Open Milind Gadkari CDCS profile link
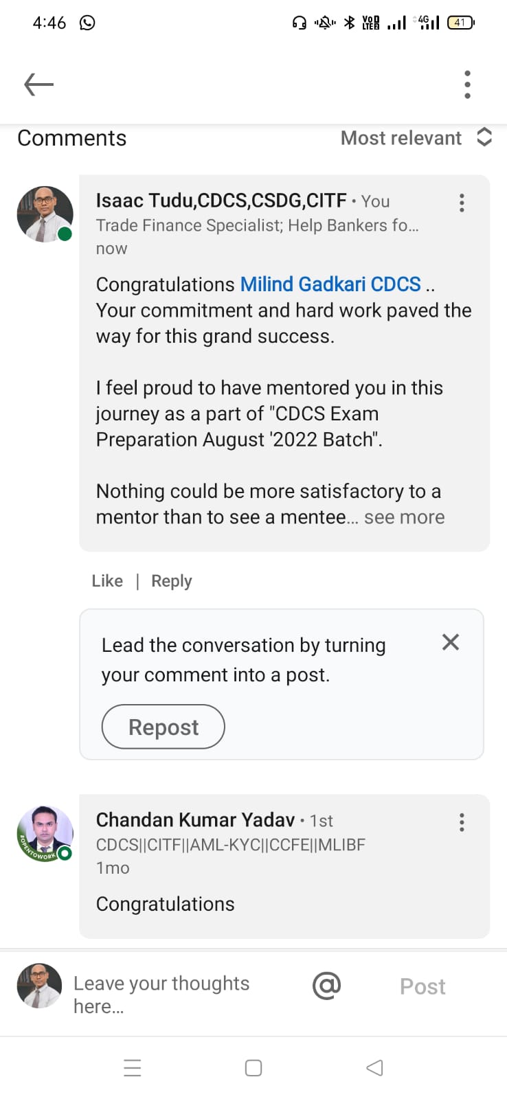 pyautogui.click(x=330, y=284)
